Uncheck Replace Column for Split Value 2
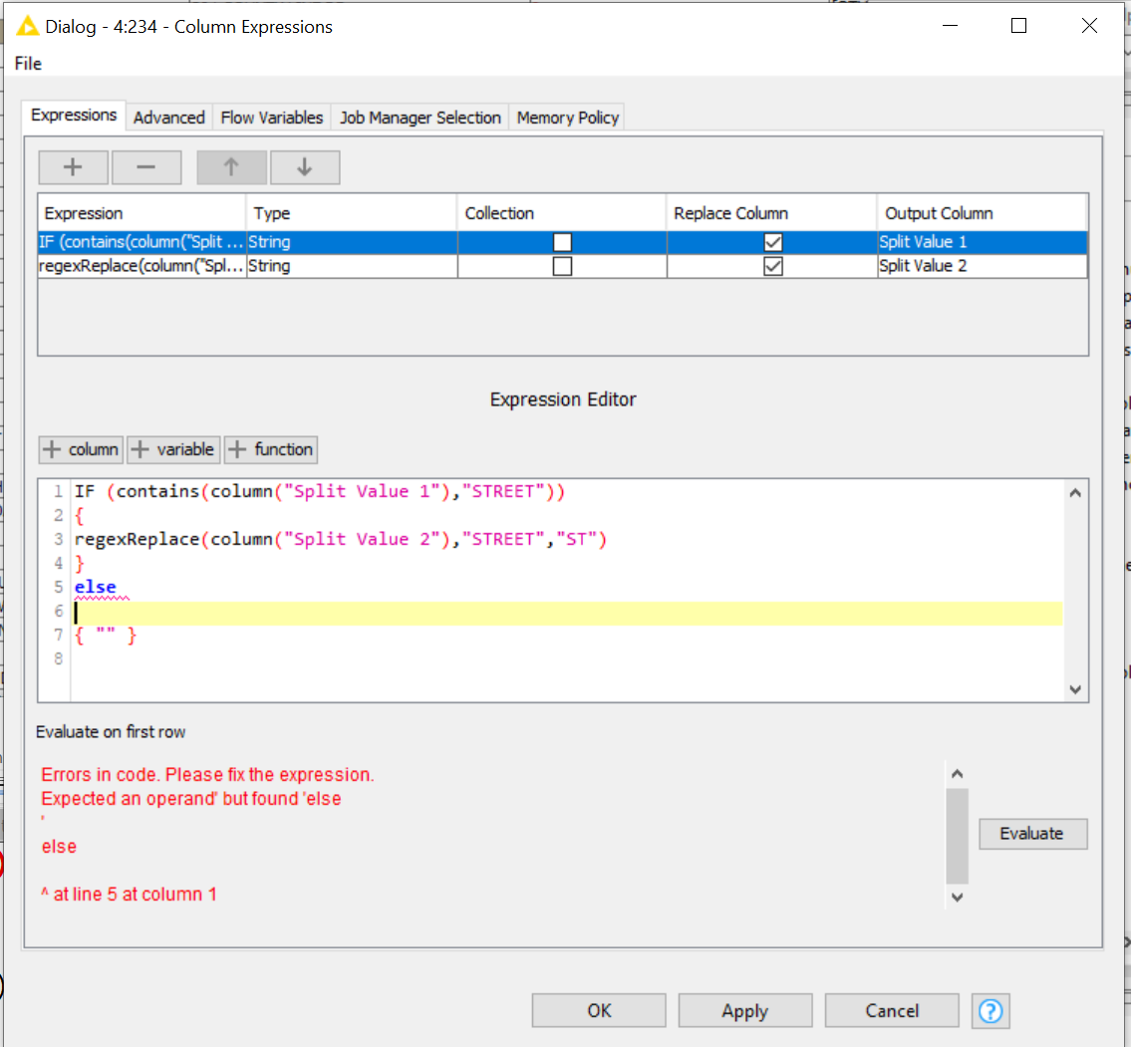 coord(772,266)
